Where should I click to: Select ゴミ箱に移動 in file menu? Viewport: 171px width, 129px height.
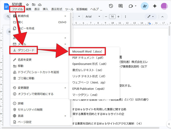click(40, 78)
